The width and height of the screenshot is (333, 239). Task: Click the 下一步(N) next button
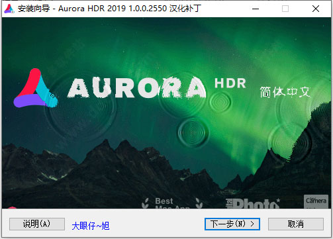coord(232,224)
